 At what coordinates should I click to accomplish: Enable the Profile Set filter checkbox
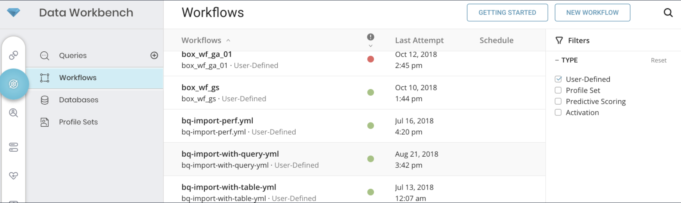click(x=558, y=90)
